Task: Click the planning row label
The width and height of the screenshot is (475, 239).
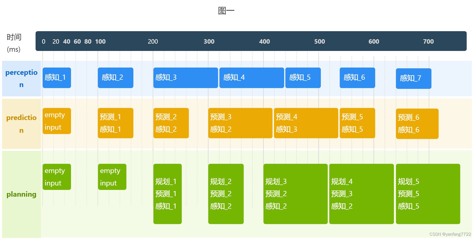Action: pyautogui.click(x=21, y=194)
